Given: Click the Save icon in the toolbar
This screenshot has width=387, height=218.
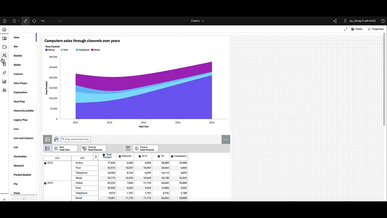Looking at the screenshot, I should (14, 21).
